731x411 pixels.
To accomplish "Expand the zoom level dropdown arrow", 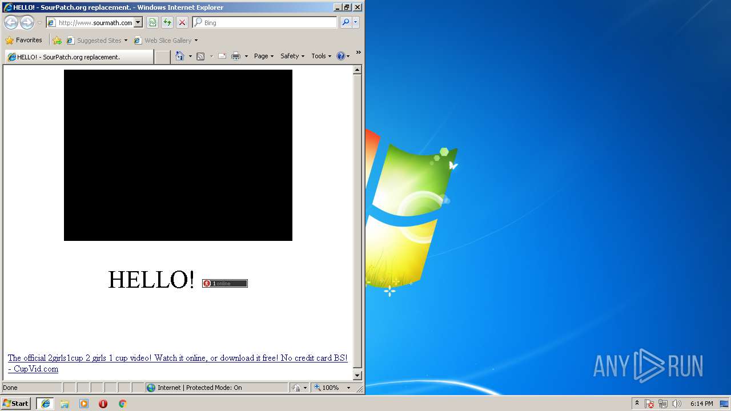I will (348, 388).
